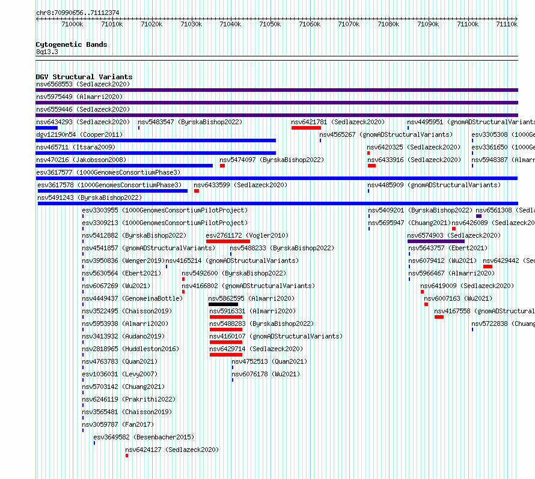Click nsv5488233 (ByrskaBishop2022) label

click(282, 248)
